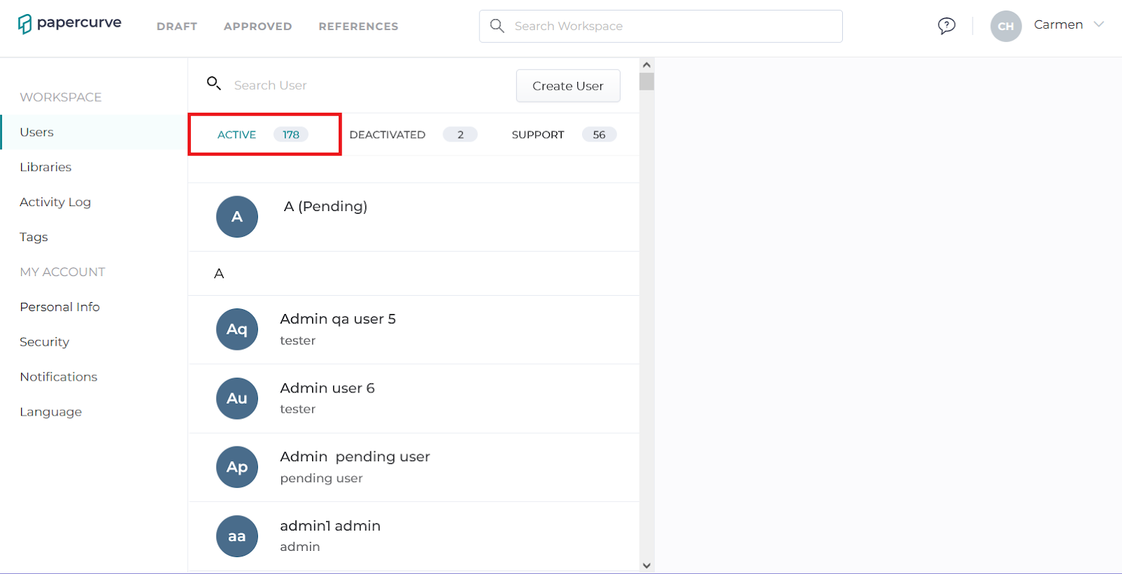Select the Admin qa user 5 name
This screenshot has height=574, width=1122.
pyautogui.click(x=338, y=319)
